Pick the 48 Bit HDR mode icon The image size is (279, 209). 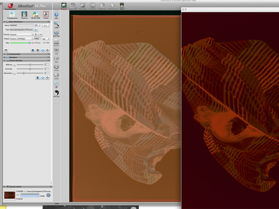point(35,15)
